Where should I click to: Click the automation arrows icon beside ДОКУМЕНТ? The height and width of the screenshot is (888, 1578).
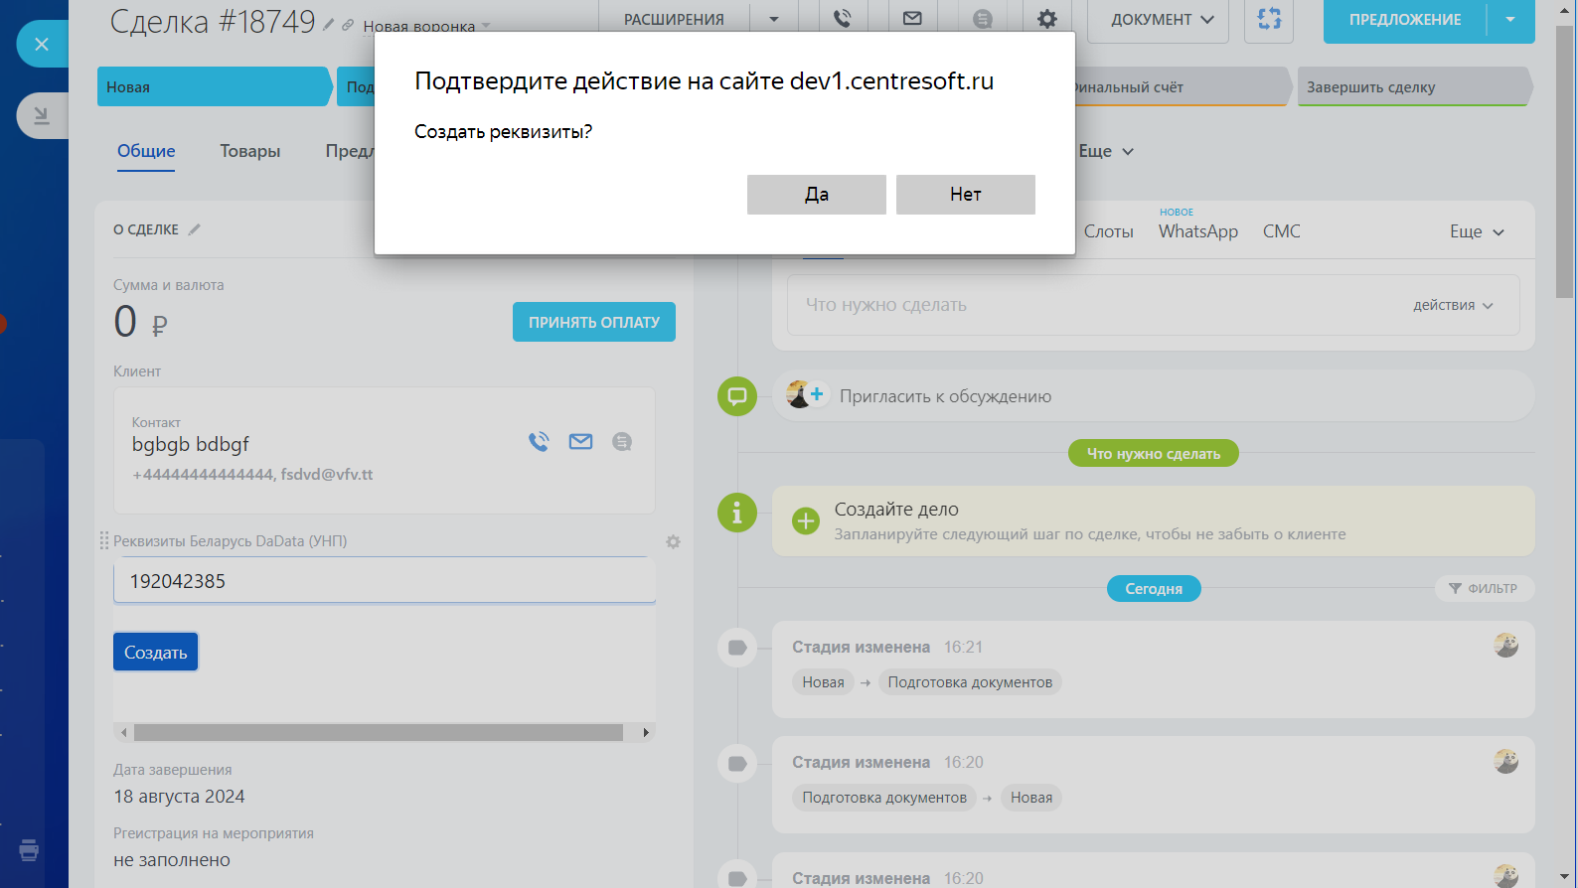click(x=1269, y=19)
